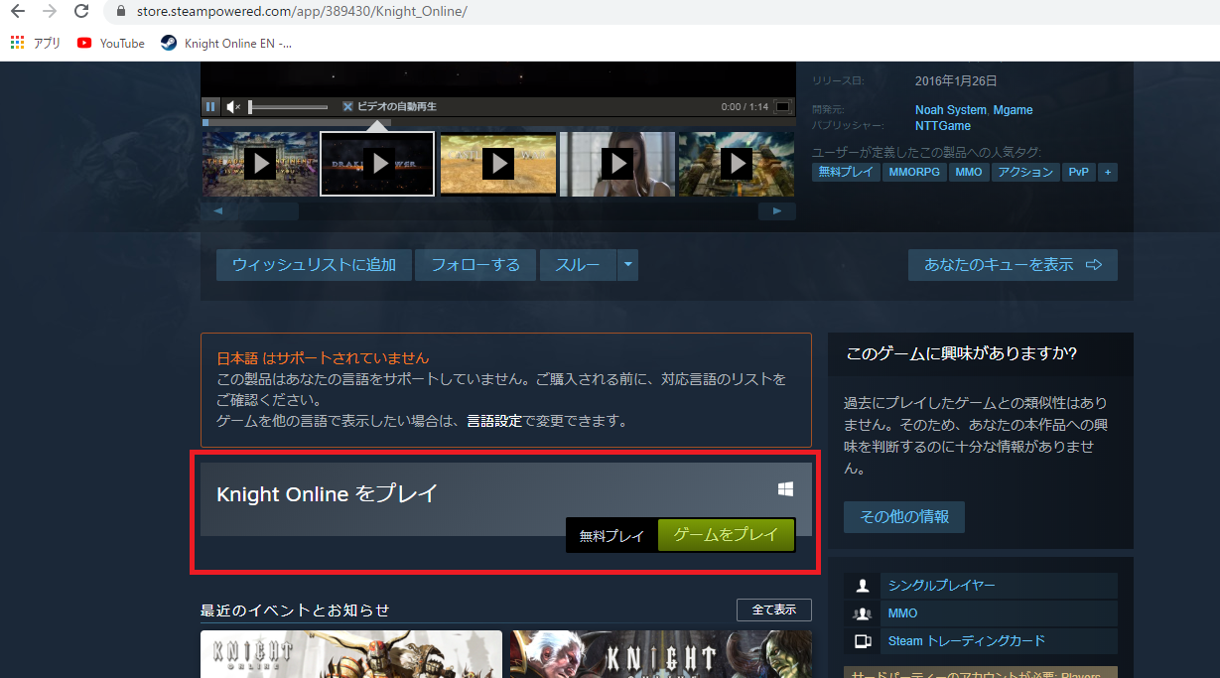Select the アクション tag

pyautogui.click(x=1025, y=172)
